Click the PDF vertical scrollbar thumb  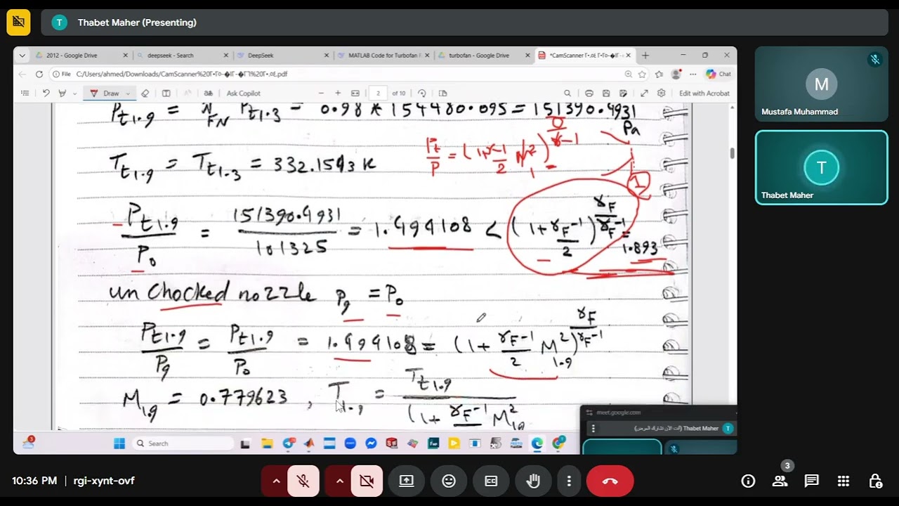pyautogui.click(x=733, y=153)
